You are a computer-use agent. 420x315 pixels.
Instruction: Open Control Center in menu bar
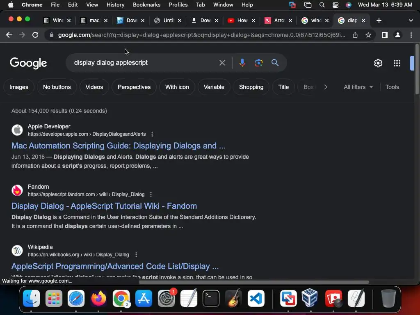tap(336, 5)
